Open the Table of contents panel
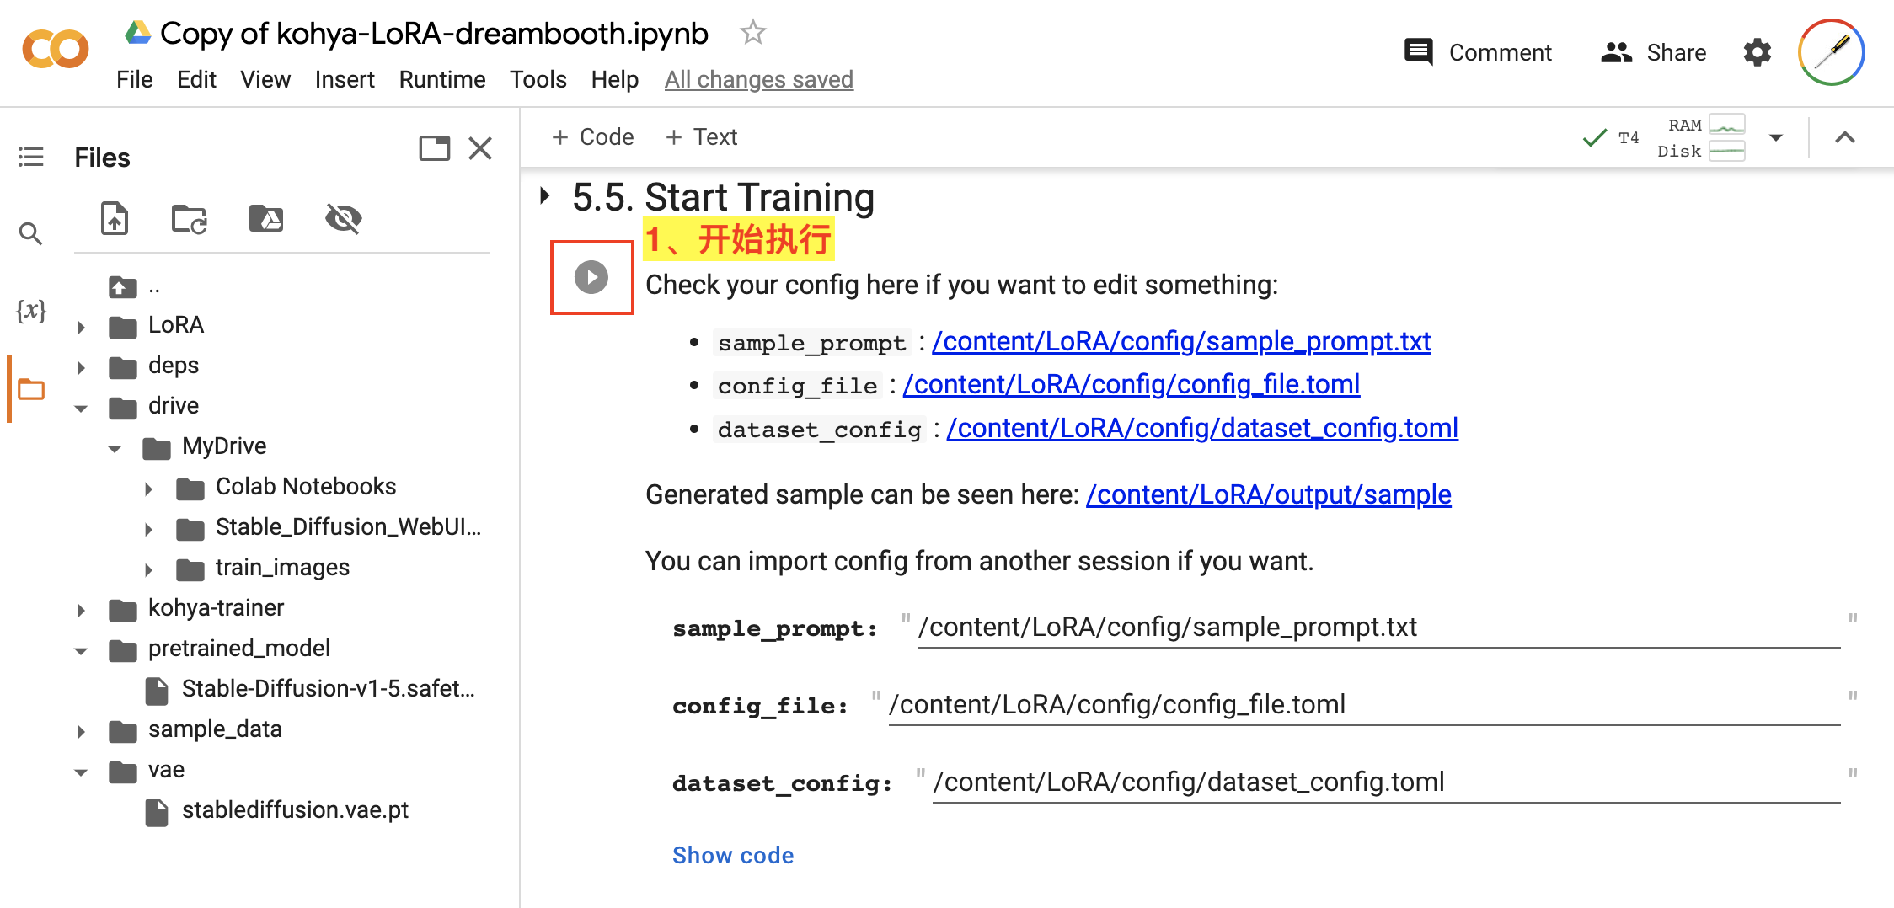The image size is (1894, 908). (x=30, y=157)
